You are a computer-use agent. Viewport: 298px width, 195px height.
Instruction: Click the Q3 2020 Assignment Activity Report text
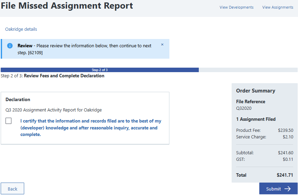(54, 110)
